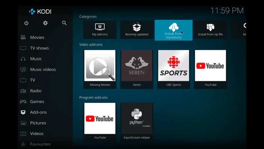Open the CBC Sports add-on
The width and height of the screenshot is (264, 149).
(174, 69)
